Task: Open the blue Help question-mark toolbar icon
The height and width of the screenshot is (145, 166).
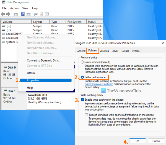Action: (x=23, y=14)
